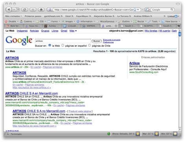The image size is (185, 142).
Task: Open the 'FayerWayer' feed bookmark
Action: coord(84,16)
